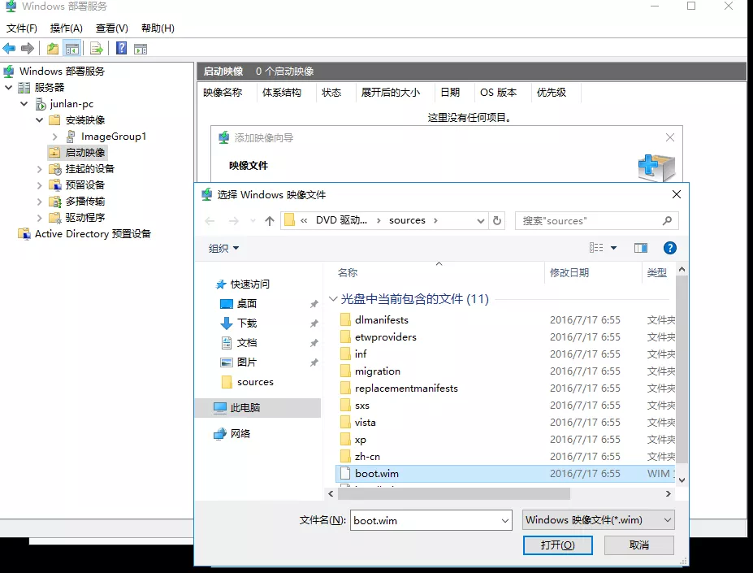Click the Up One Level toolbar icon
This screenshot has width=753, height=573.
coord(53,49)
